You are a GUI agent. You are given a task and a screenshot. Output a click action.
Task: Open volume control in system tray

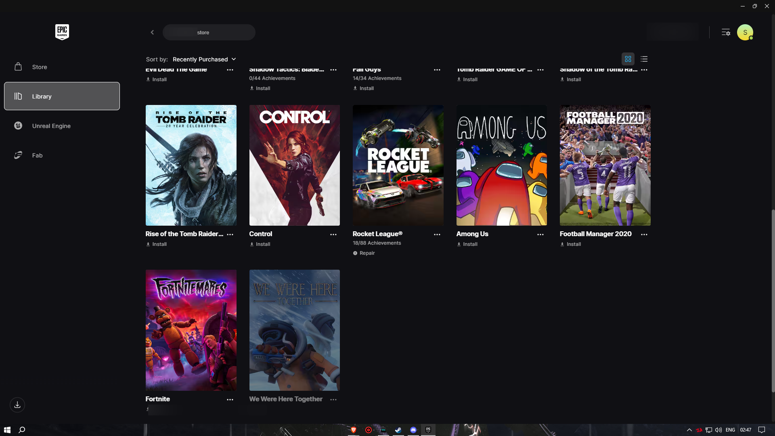[x=718, y=430]
